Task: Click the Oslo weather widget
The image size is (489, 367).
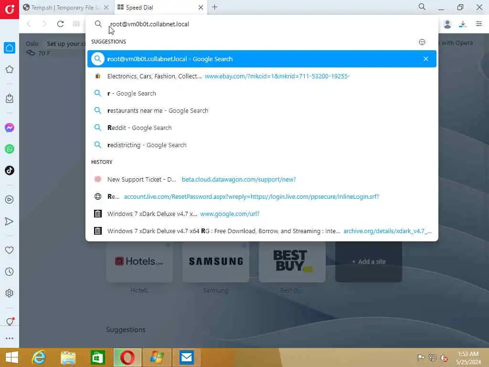Action: tap(38, 48)
